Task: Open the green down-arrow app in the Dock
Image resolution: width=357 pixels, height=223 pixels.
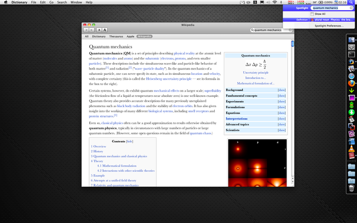Action: click(x=351, y=90)
